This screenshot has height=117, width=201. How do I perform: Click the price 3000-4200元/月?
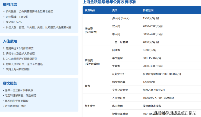pyautogui.click(x=153, y=34)
